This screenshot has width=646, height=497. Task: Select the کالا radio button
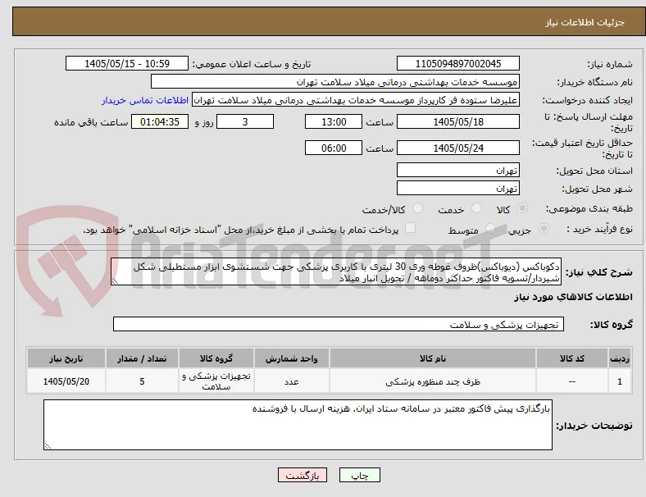pyautogui.click(x=522, y=208)
